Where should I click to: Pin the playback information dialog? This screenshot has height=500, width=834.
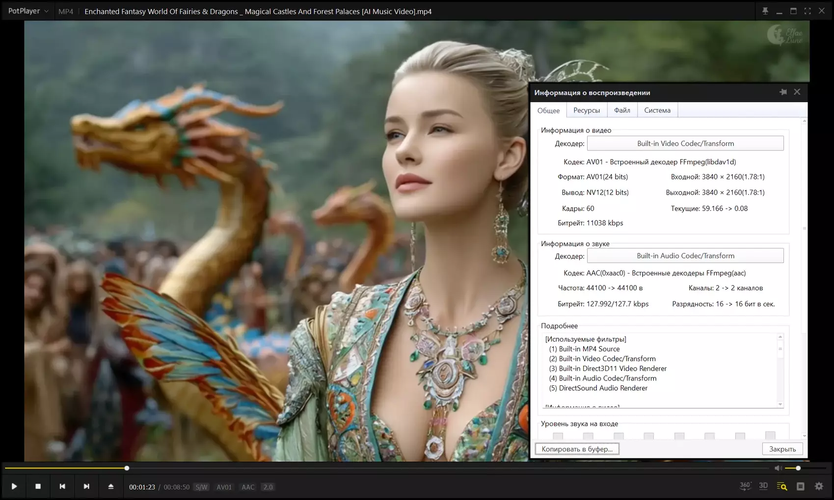pyautogui.click(x=783, y=92)
